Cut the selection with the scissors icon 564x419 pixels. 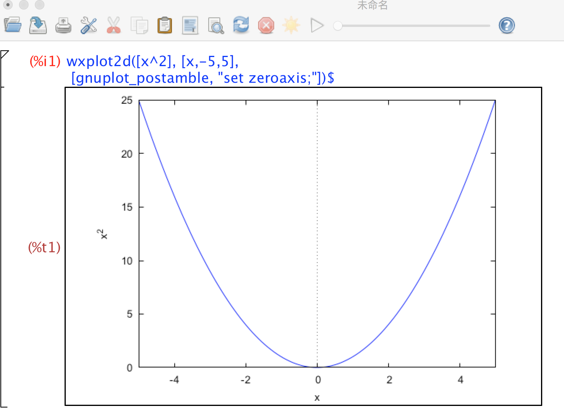click(x=114, y=25)
